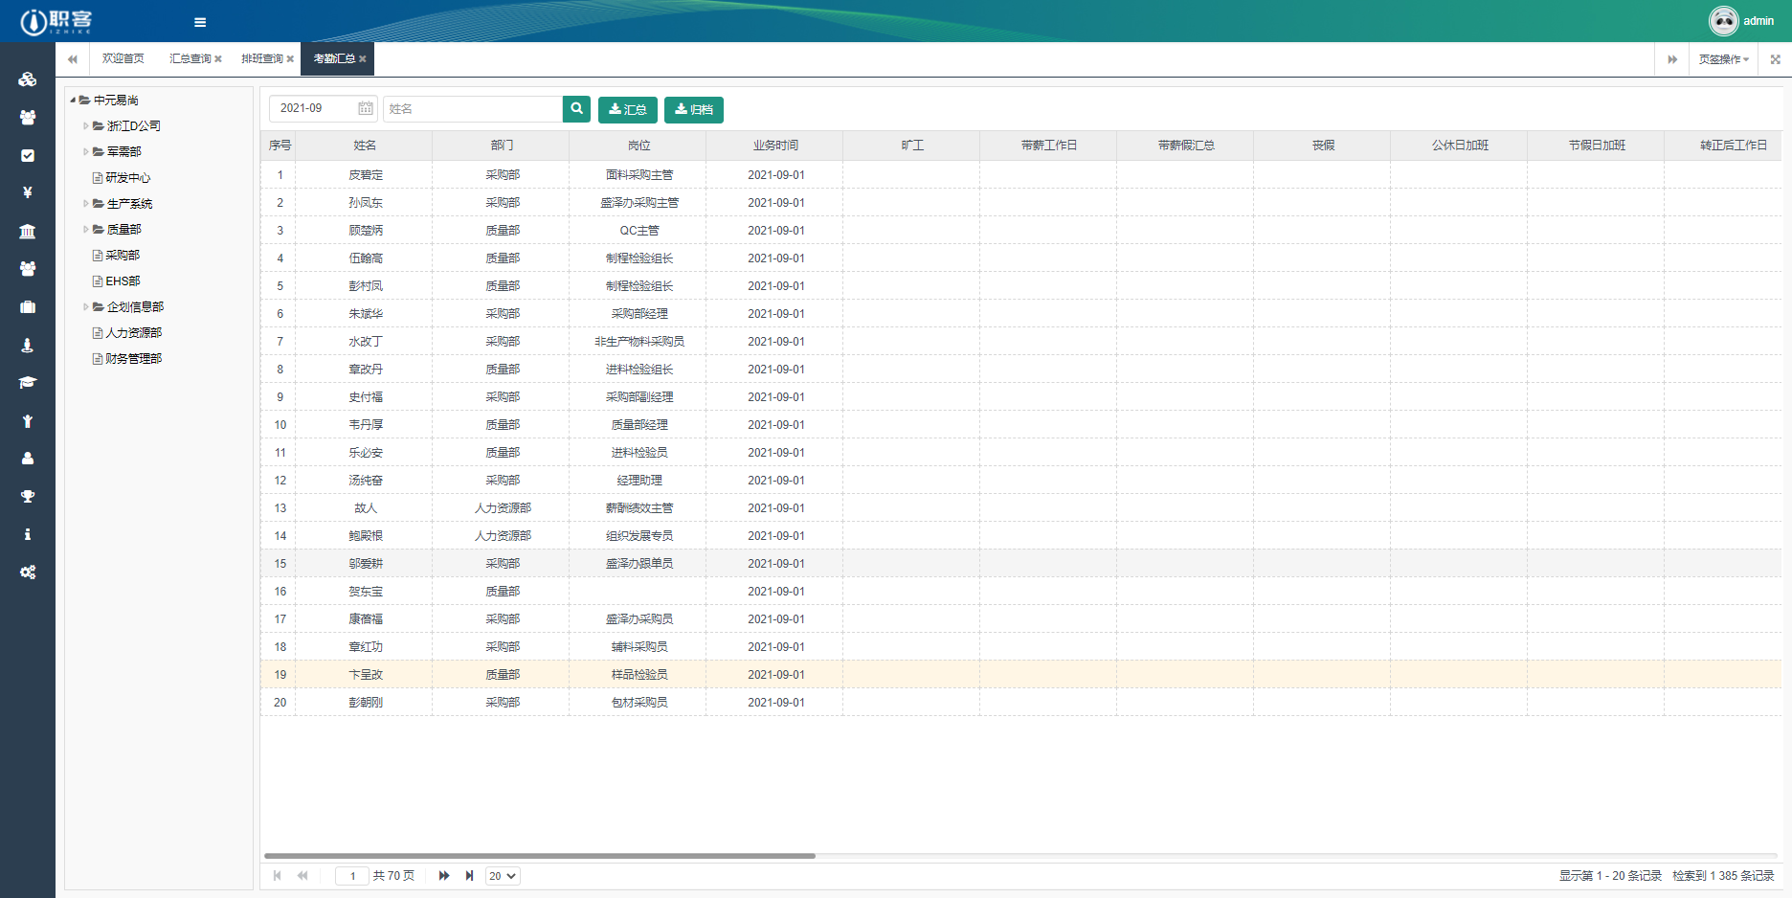Click the horizontal table scrollbar

(539, 856)
